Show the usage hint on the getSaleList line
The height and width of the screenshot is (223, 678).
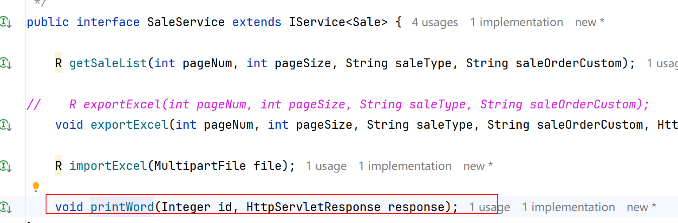tap(662, 63)
